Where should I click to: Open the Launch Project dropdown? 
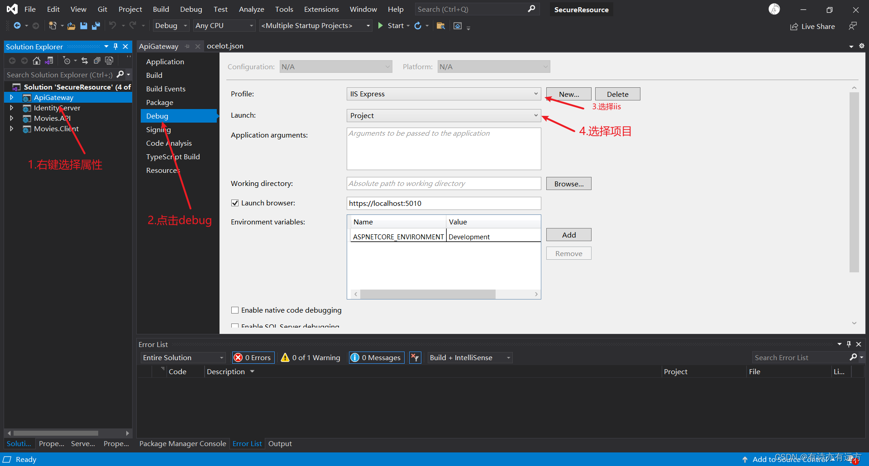[x=444, y=116]
